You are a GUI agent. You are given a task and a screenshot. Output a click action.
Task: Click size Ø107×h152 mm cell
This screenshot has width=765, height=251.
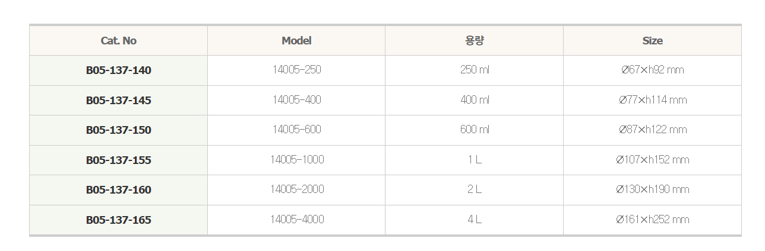[652, 160]
